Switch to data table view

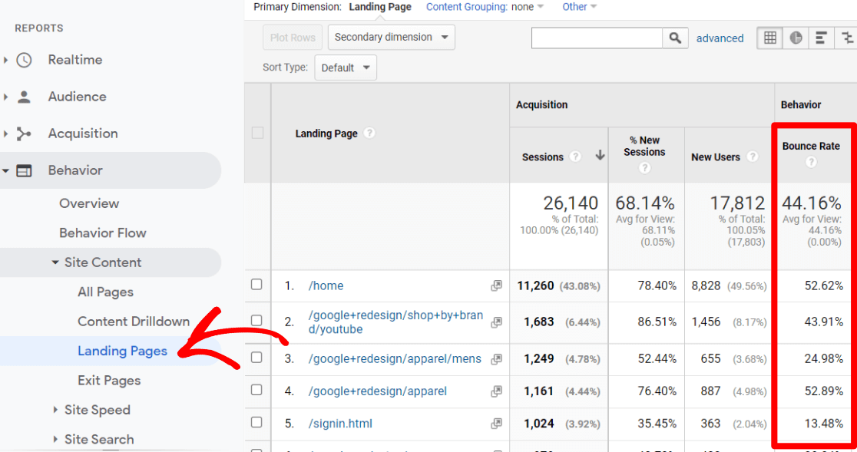[x=769, y=38]
